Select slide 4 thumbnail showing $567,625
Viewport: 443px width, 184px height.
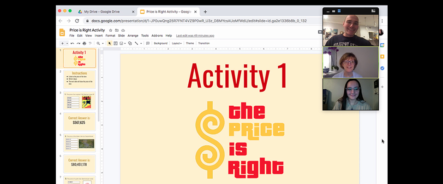pos(79,122)
